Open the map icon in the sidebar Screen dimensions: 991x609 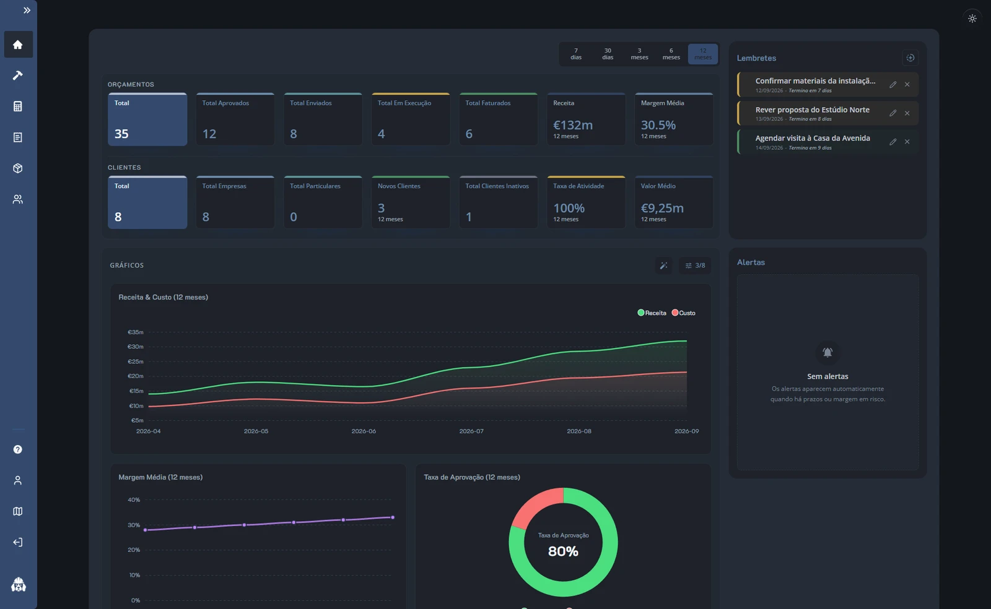click(x=18, y=511)
